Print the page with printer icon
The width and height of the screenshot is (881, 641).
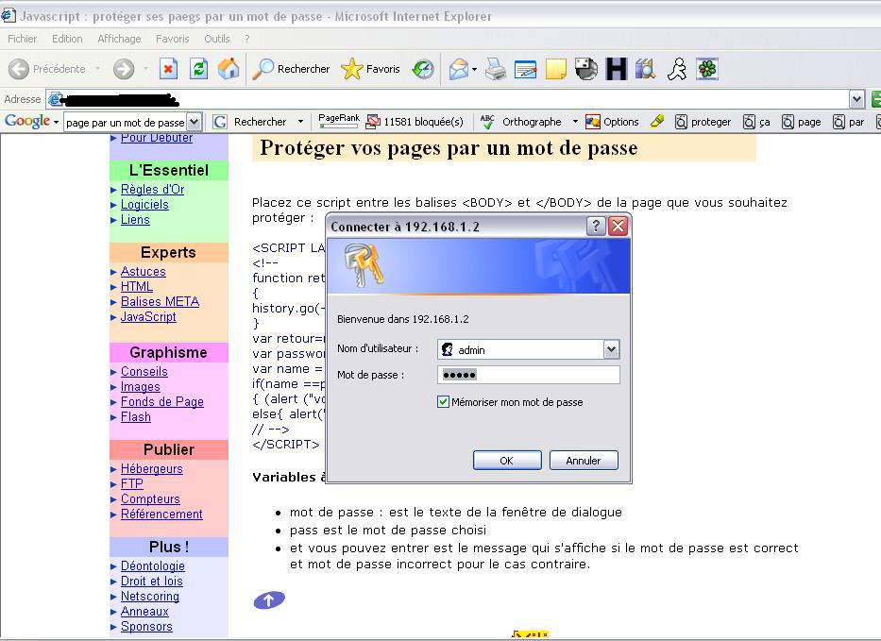(496, 69)
